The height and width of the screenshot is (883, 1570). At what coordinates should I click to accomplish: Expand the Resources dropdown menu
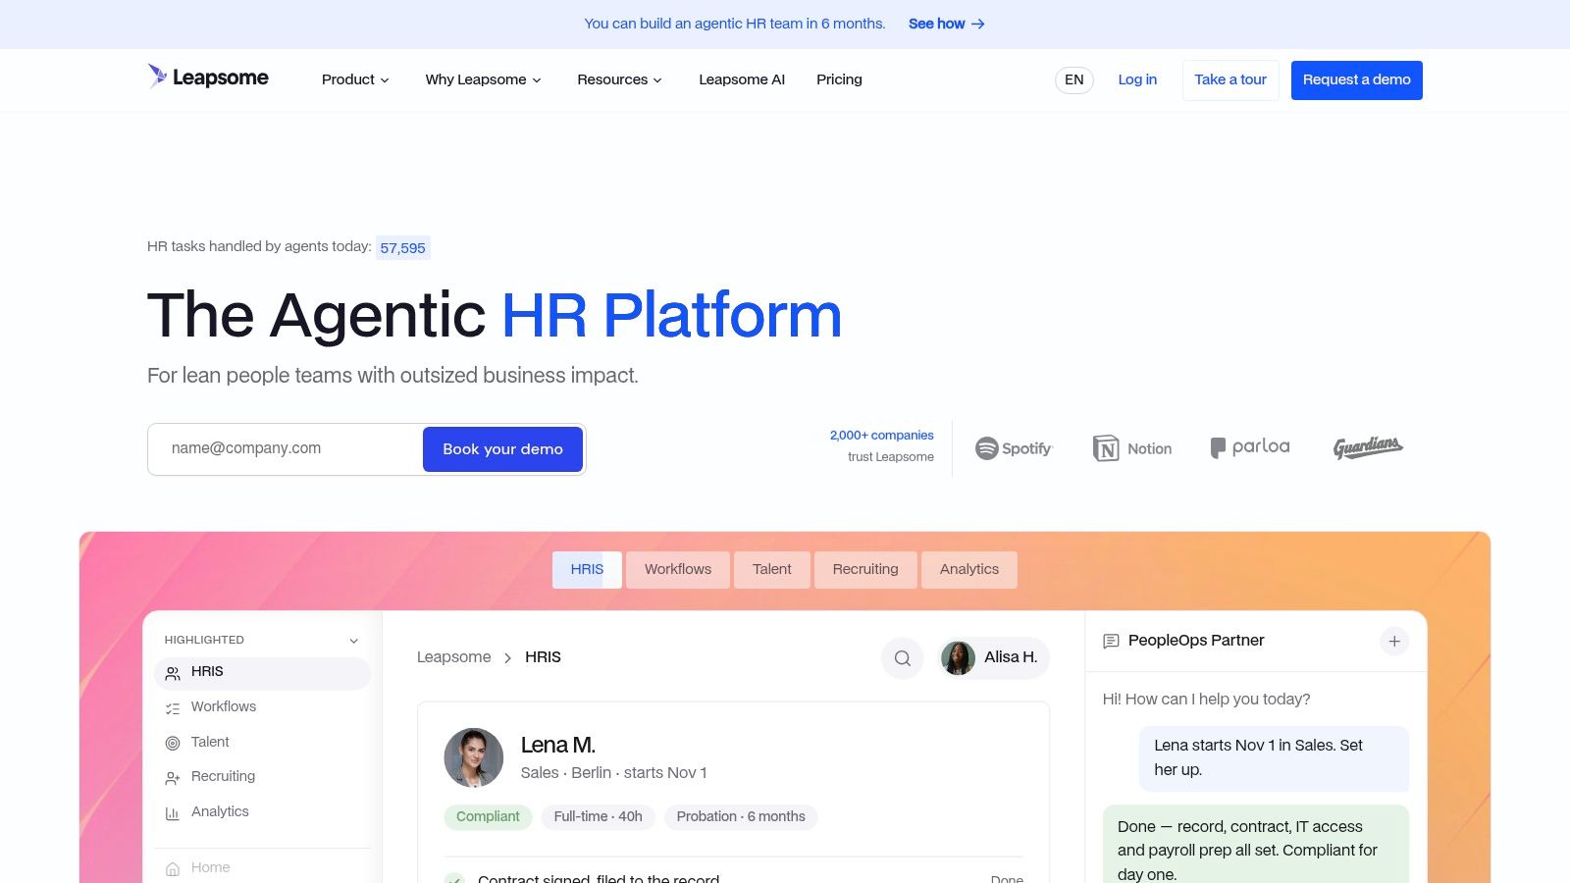(619, 79)
